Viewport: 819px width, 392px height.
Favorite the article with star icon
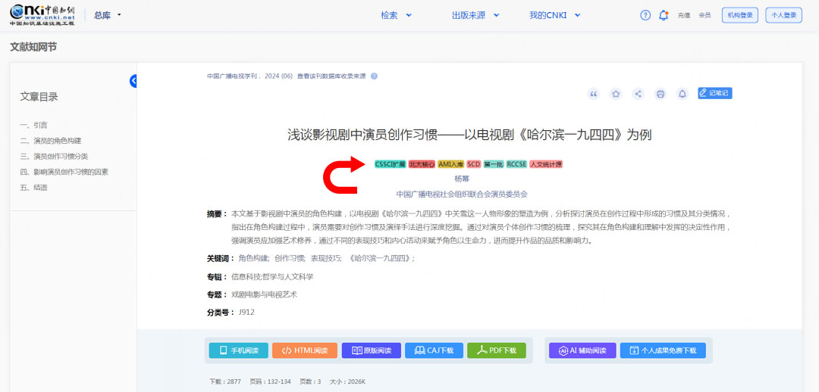[616, 94]
